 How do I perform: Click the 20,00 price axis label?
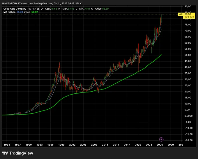[188, 92]
